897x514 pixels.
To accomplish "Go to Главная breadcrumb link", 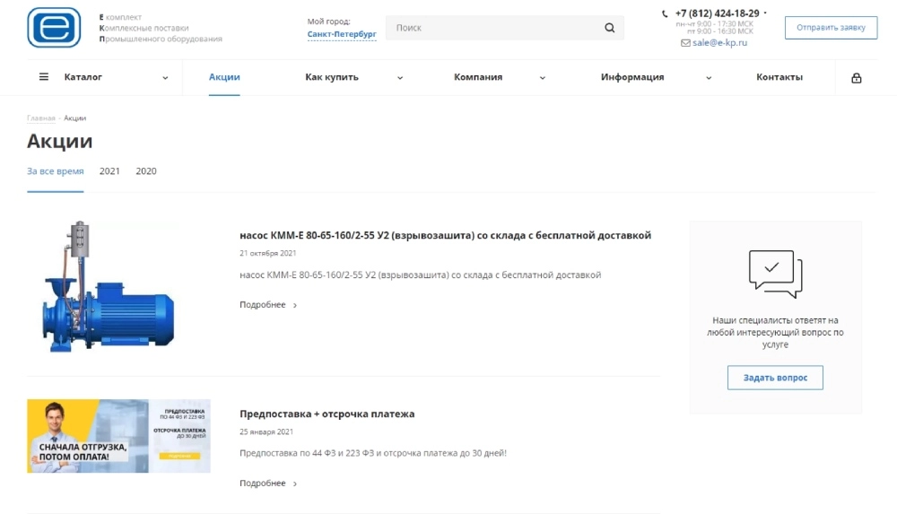I will pos(40,118).
